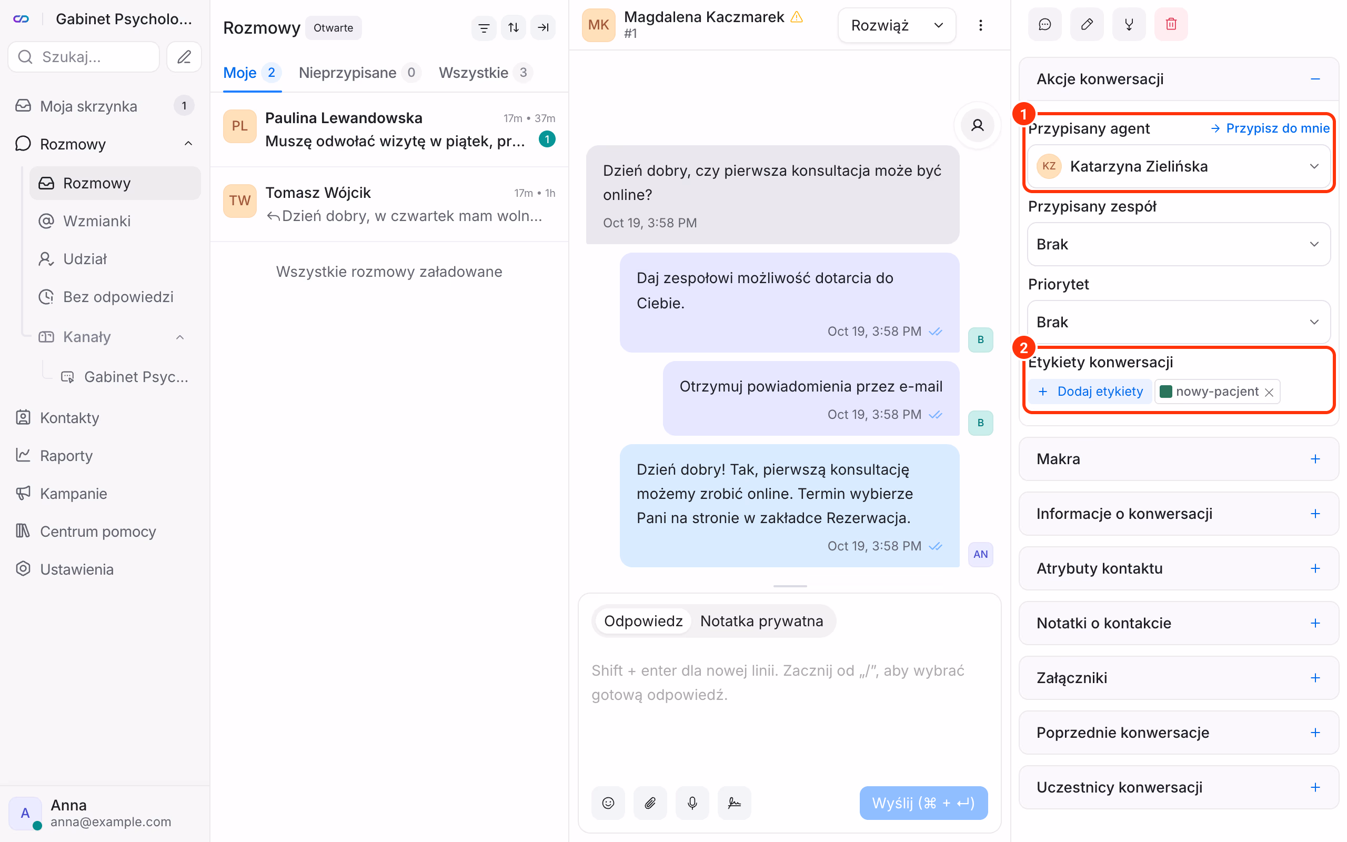
Task: Switch to the Wszystkie tab
Action: pyautogui.click(x=485, y=73)
